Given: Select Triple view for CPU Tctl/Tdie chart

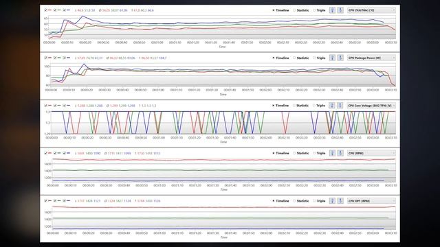Looking at the screenshot, I should tap(319, 10).
